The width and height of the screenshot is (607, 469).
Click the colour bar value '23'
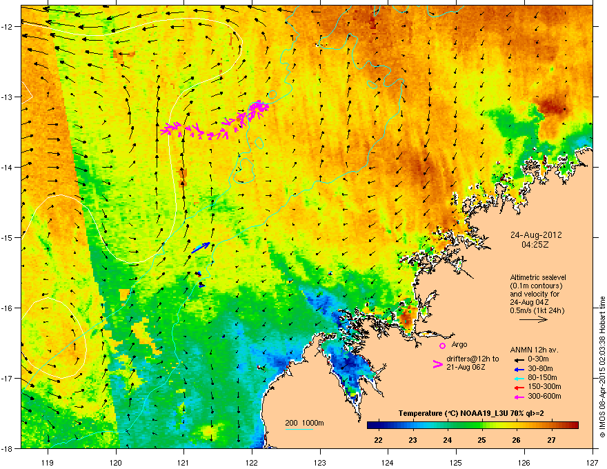[412, 440]
